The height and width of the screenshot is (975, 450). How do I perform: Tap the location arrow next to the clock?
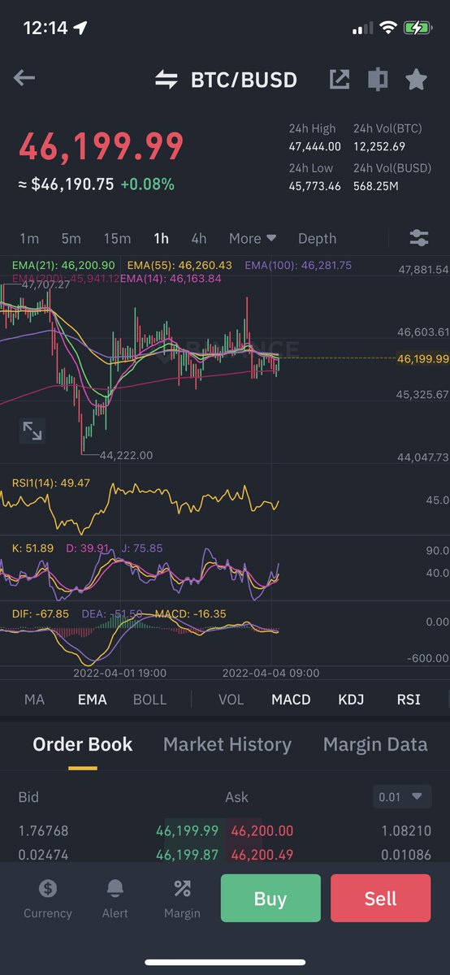click(x=80, y=28)
